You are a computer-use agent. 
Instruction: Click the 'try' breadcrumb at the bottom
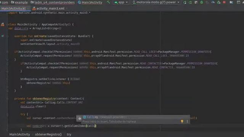point(69,134)
